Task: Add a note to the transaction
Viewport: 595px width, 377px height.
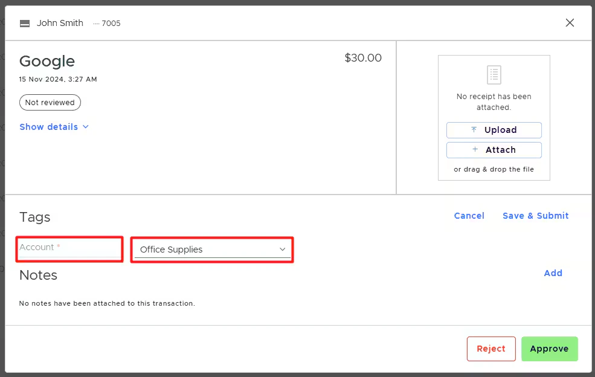Action: 553,273
